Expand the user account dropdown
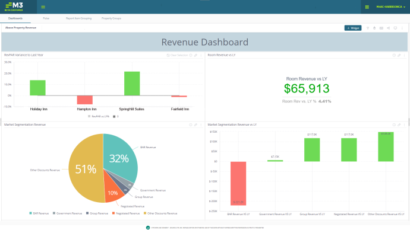Image resolution: width=410 pixels, height=230 pixels. tap(390, 7)
